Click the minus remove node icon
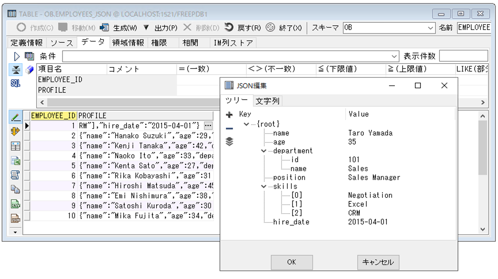The image size is (498, 279). (x=229, y=128)
